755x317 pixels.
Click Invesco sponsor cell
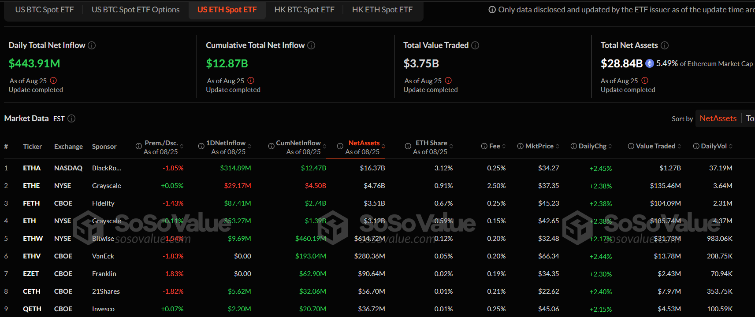103,309
